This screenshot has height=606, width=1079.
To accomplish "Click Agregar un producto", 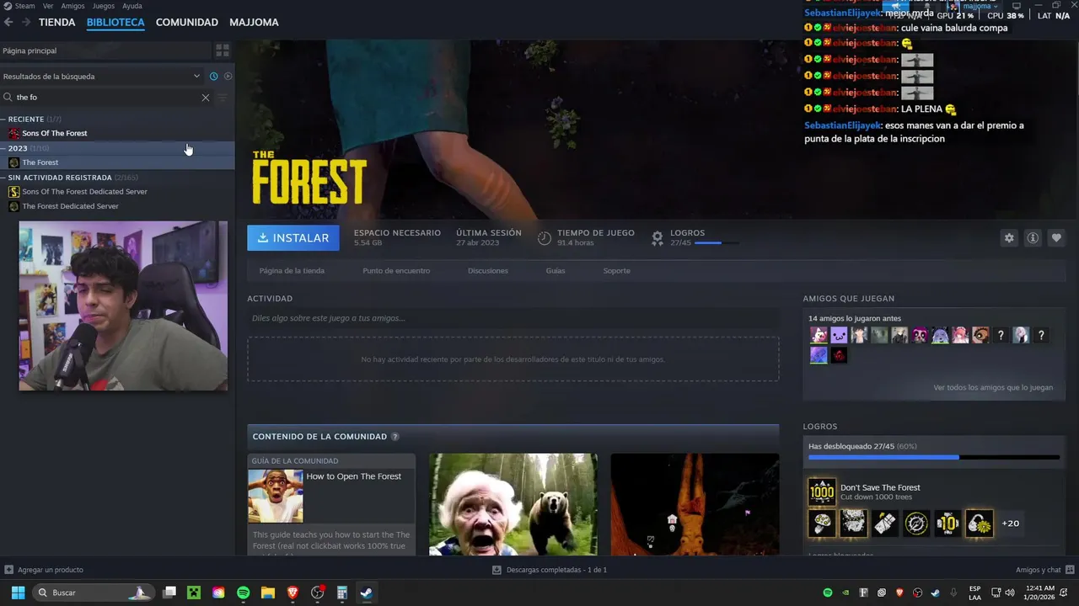I will pyautogui.click(x=44, y=570).
